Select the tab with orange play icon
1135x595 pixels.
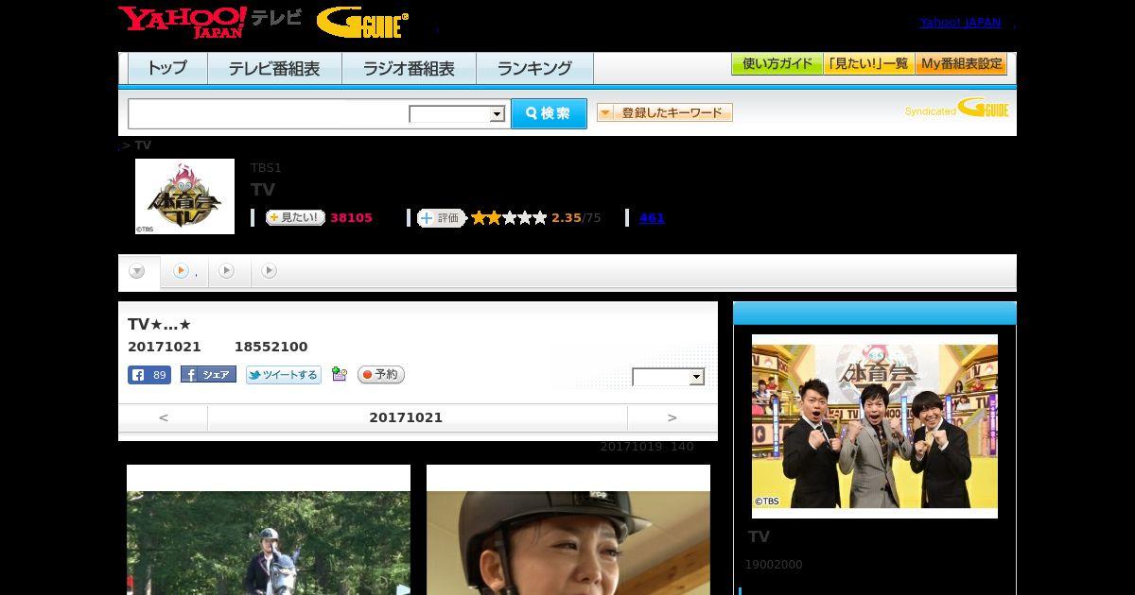coord(184,272)
